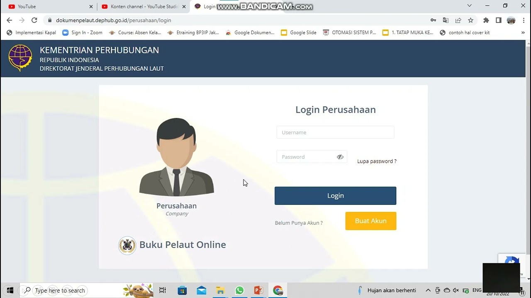Show hidden system tray icons
The height and width of the screenshot is (298, 531).
pos(428,290)
